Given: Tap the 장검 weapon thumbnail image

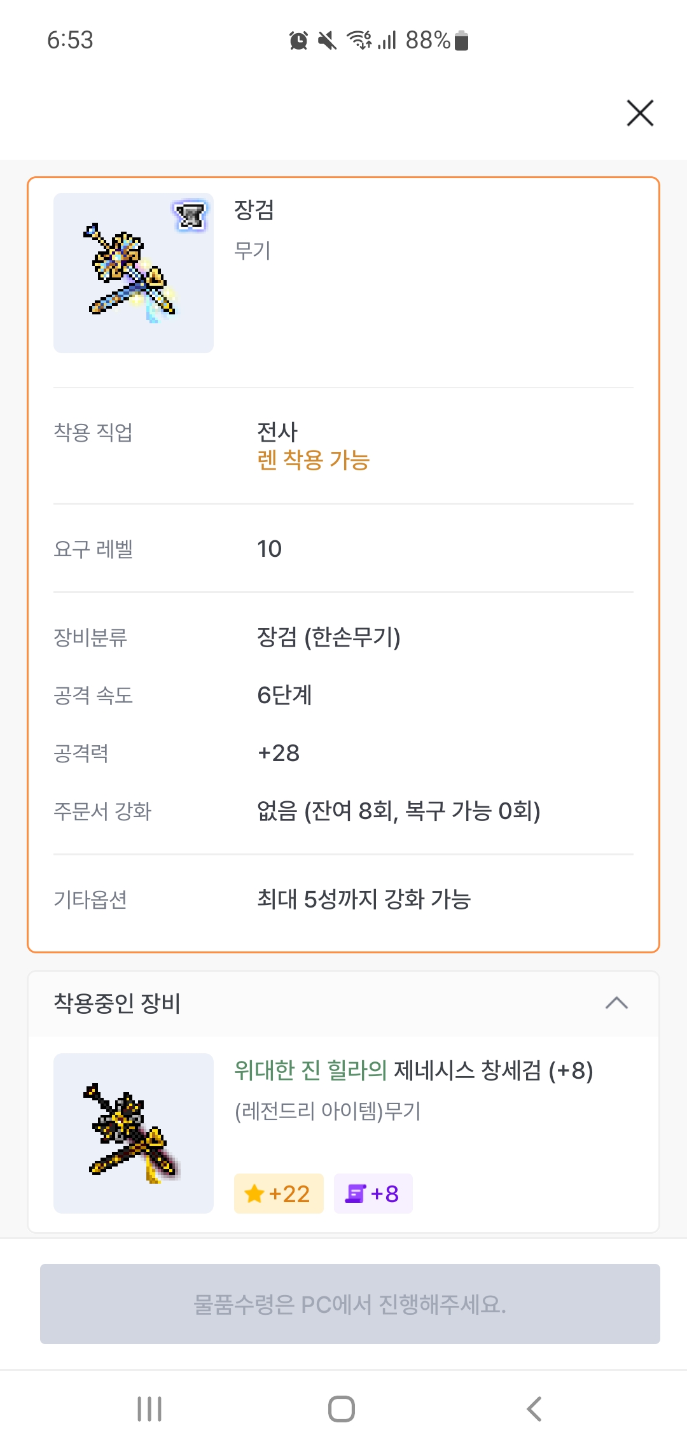Looking at the screenshot, I should click(133, 274).
